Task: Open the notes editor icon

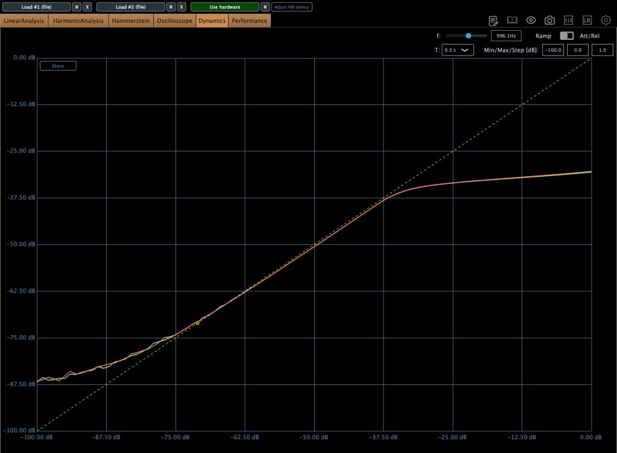Action: pyautogui.click(x=493, y=21)
